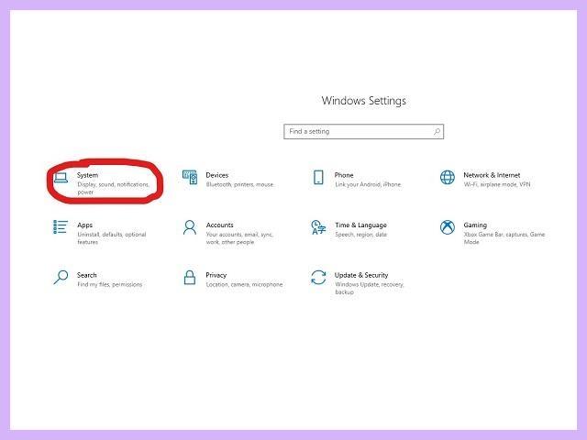Click the Time & Language icon

pos(318,227)
